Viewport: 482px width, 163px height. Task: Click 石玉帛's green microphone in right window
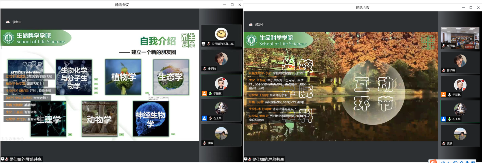[x=449, y=119]
